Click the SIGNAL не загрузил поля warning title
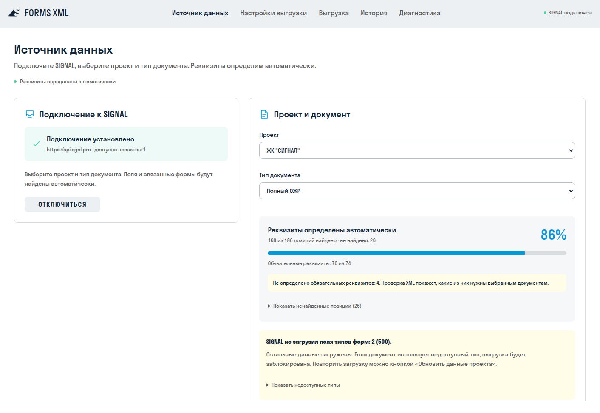The width and height of the screenshot is (600, 413). (329, 342)
